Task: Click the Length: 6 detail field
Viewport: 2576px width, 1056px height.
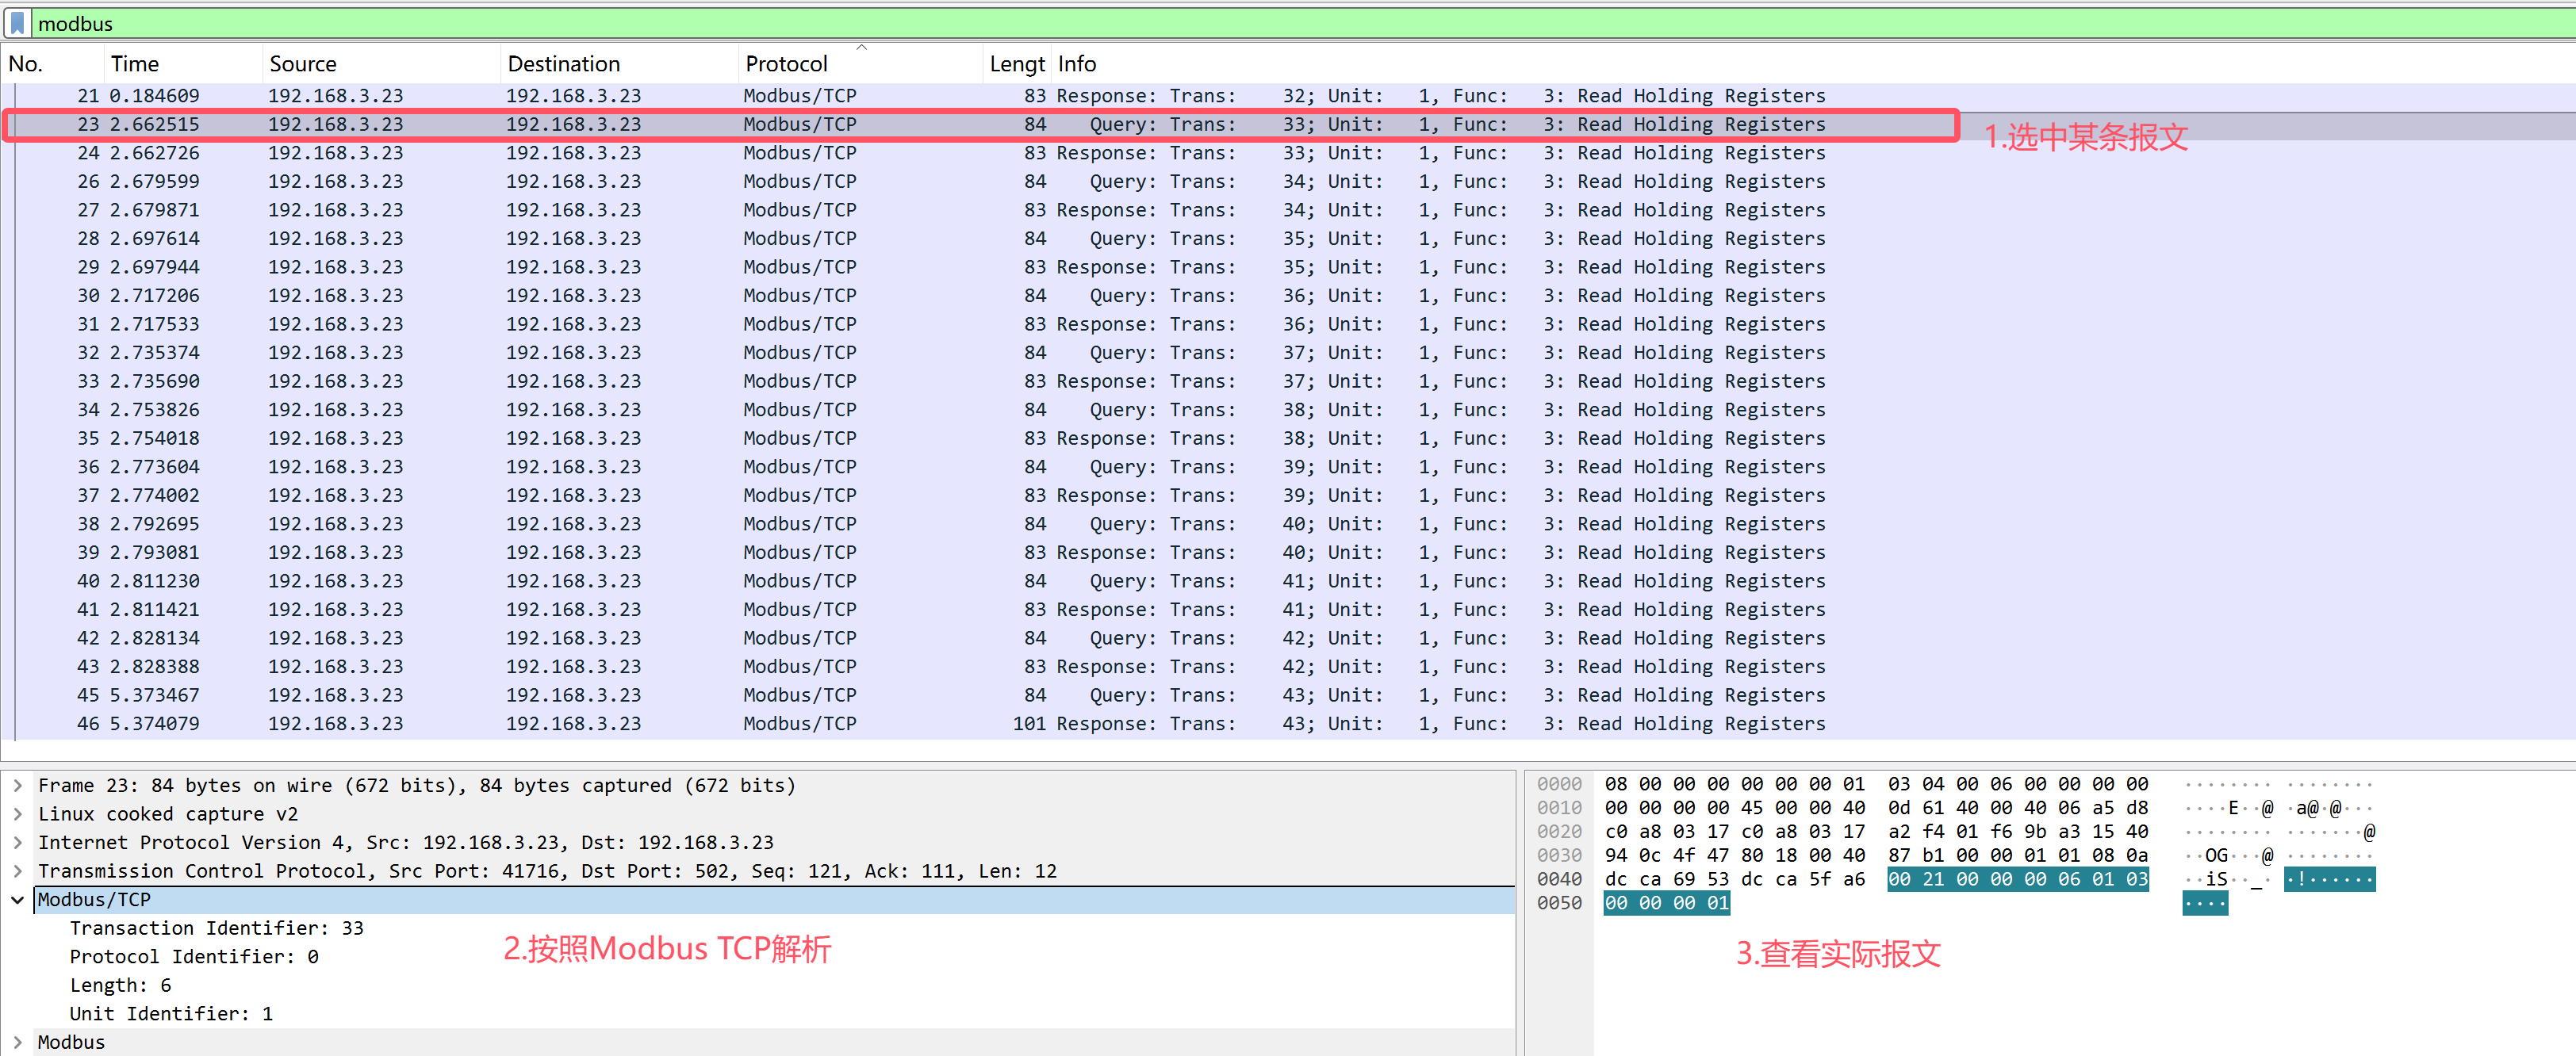Action: coord(120,985)
